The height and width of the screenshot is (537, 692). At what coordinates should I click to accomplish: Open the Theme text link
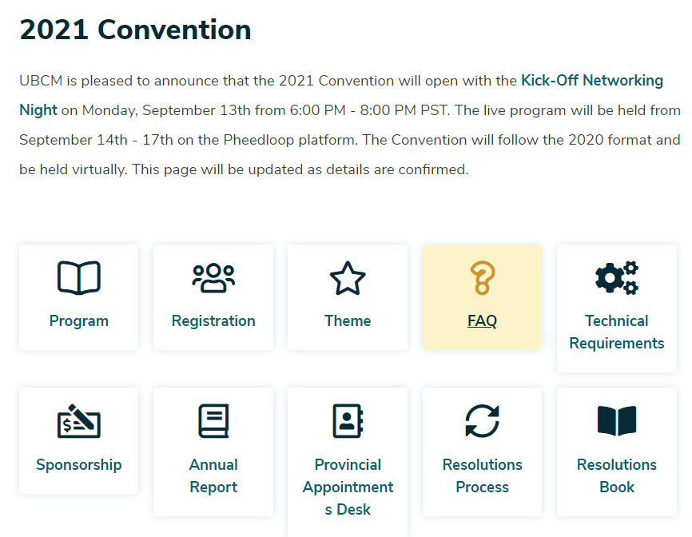point(348,320)
